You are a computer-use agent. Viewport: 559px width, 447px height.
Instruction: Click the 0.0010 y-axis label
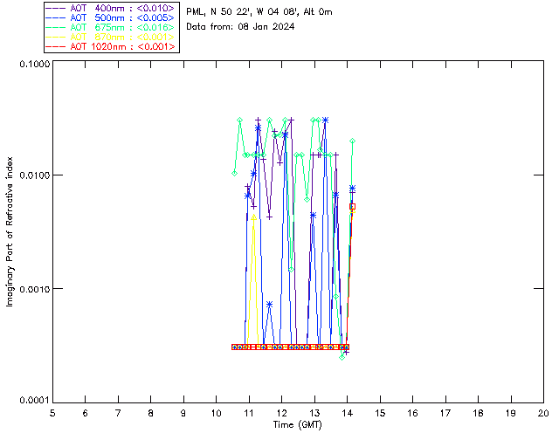[x=34, y=289]
